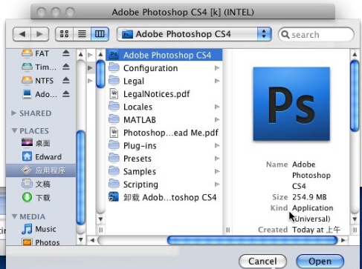Viewport: 362px width, 269px height.
Task: Go back with the left arrow button
Action: pos(22,34)
